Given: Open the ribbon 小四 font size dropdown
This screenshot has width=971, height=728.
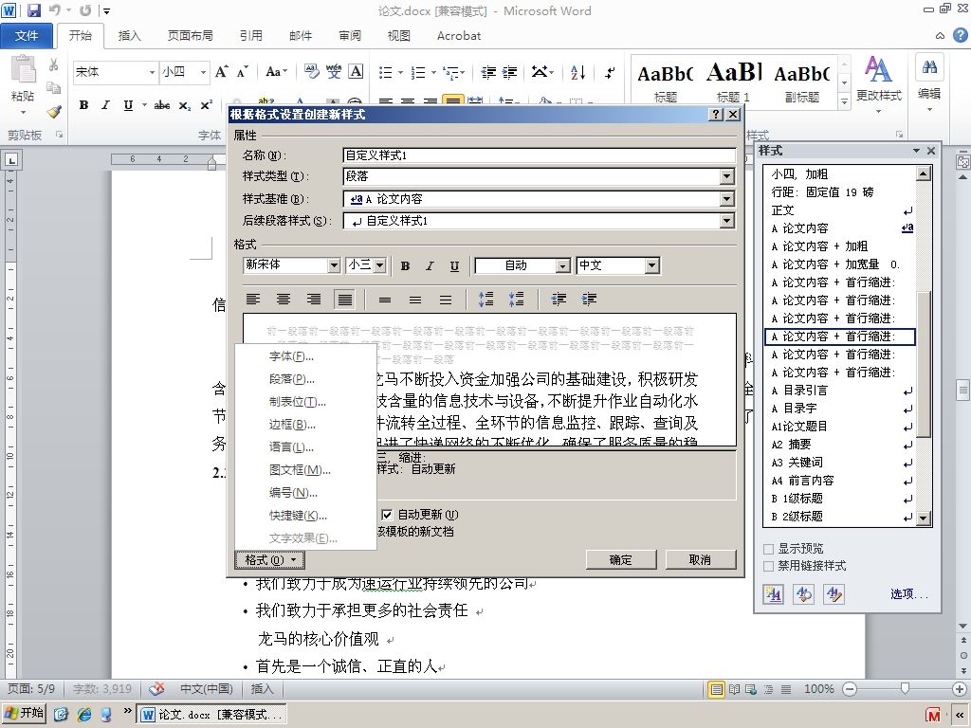Looking at the screenshot, I should click(x=203, y=72).
